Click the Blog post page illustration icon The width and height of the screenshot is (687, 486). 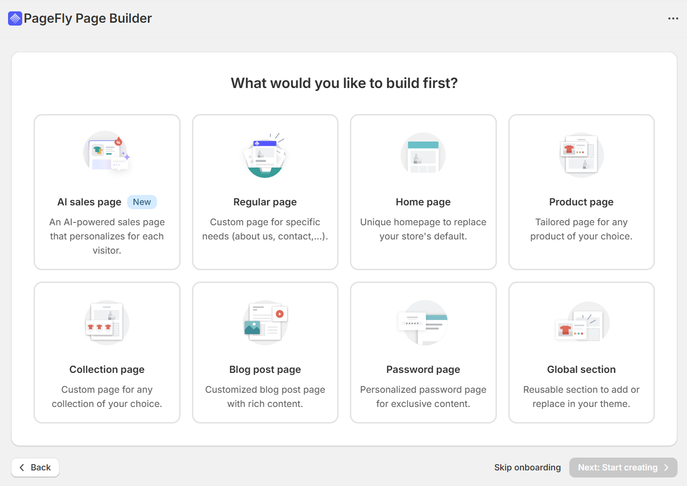(x=265, y=322)
